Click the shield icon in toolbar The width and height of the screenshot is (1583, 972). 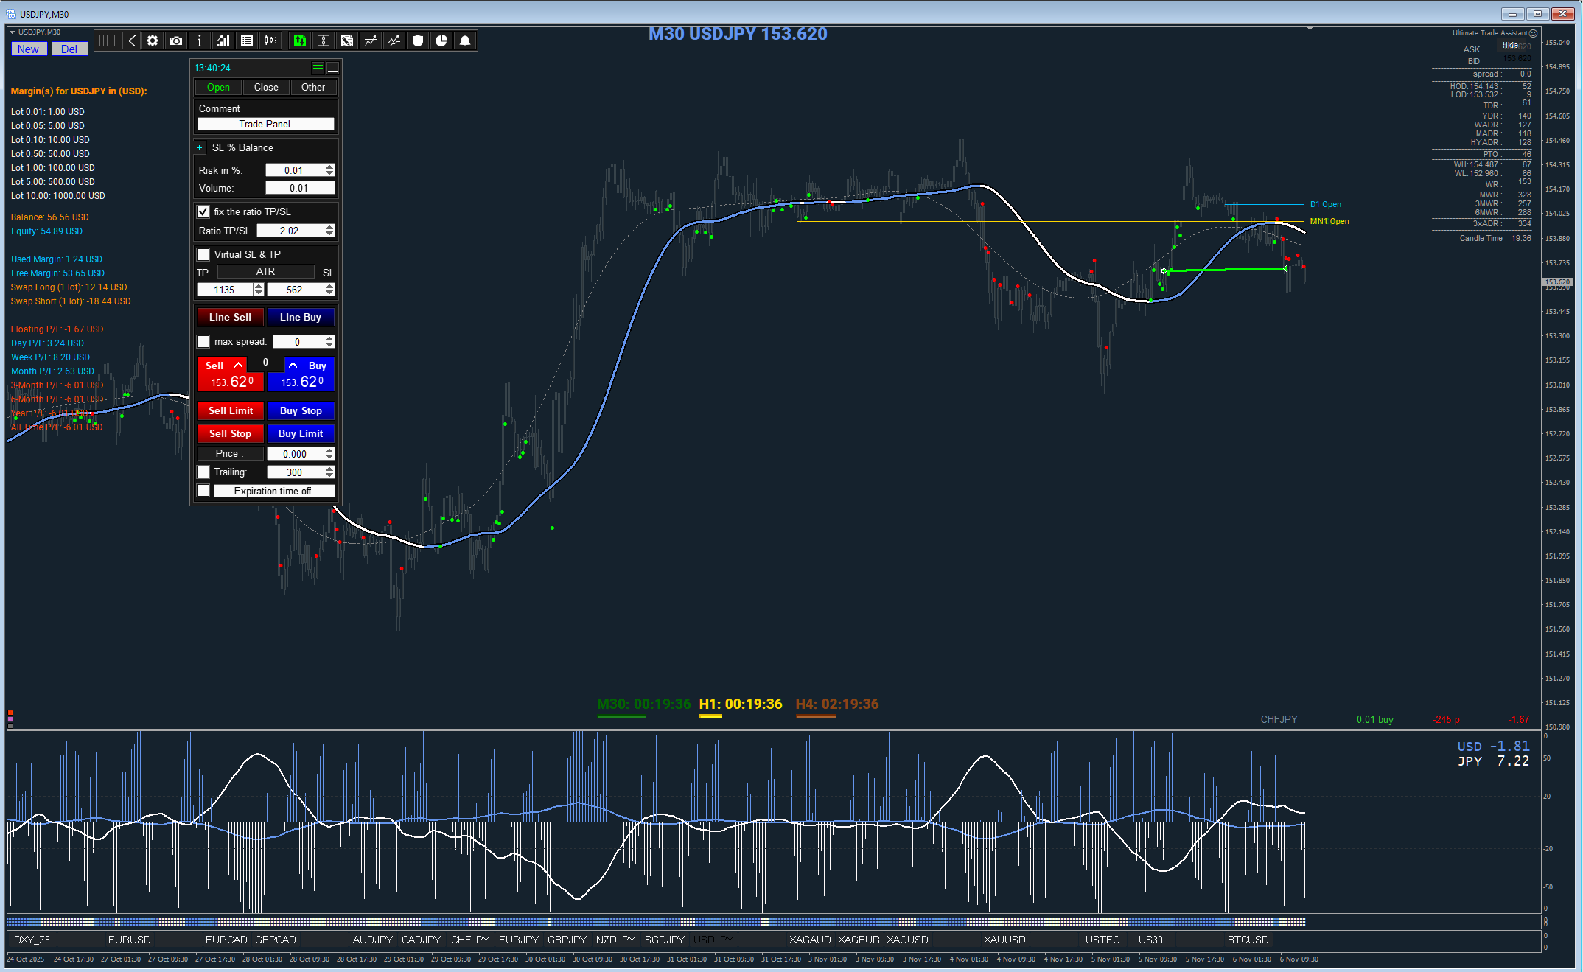[418, 41]
